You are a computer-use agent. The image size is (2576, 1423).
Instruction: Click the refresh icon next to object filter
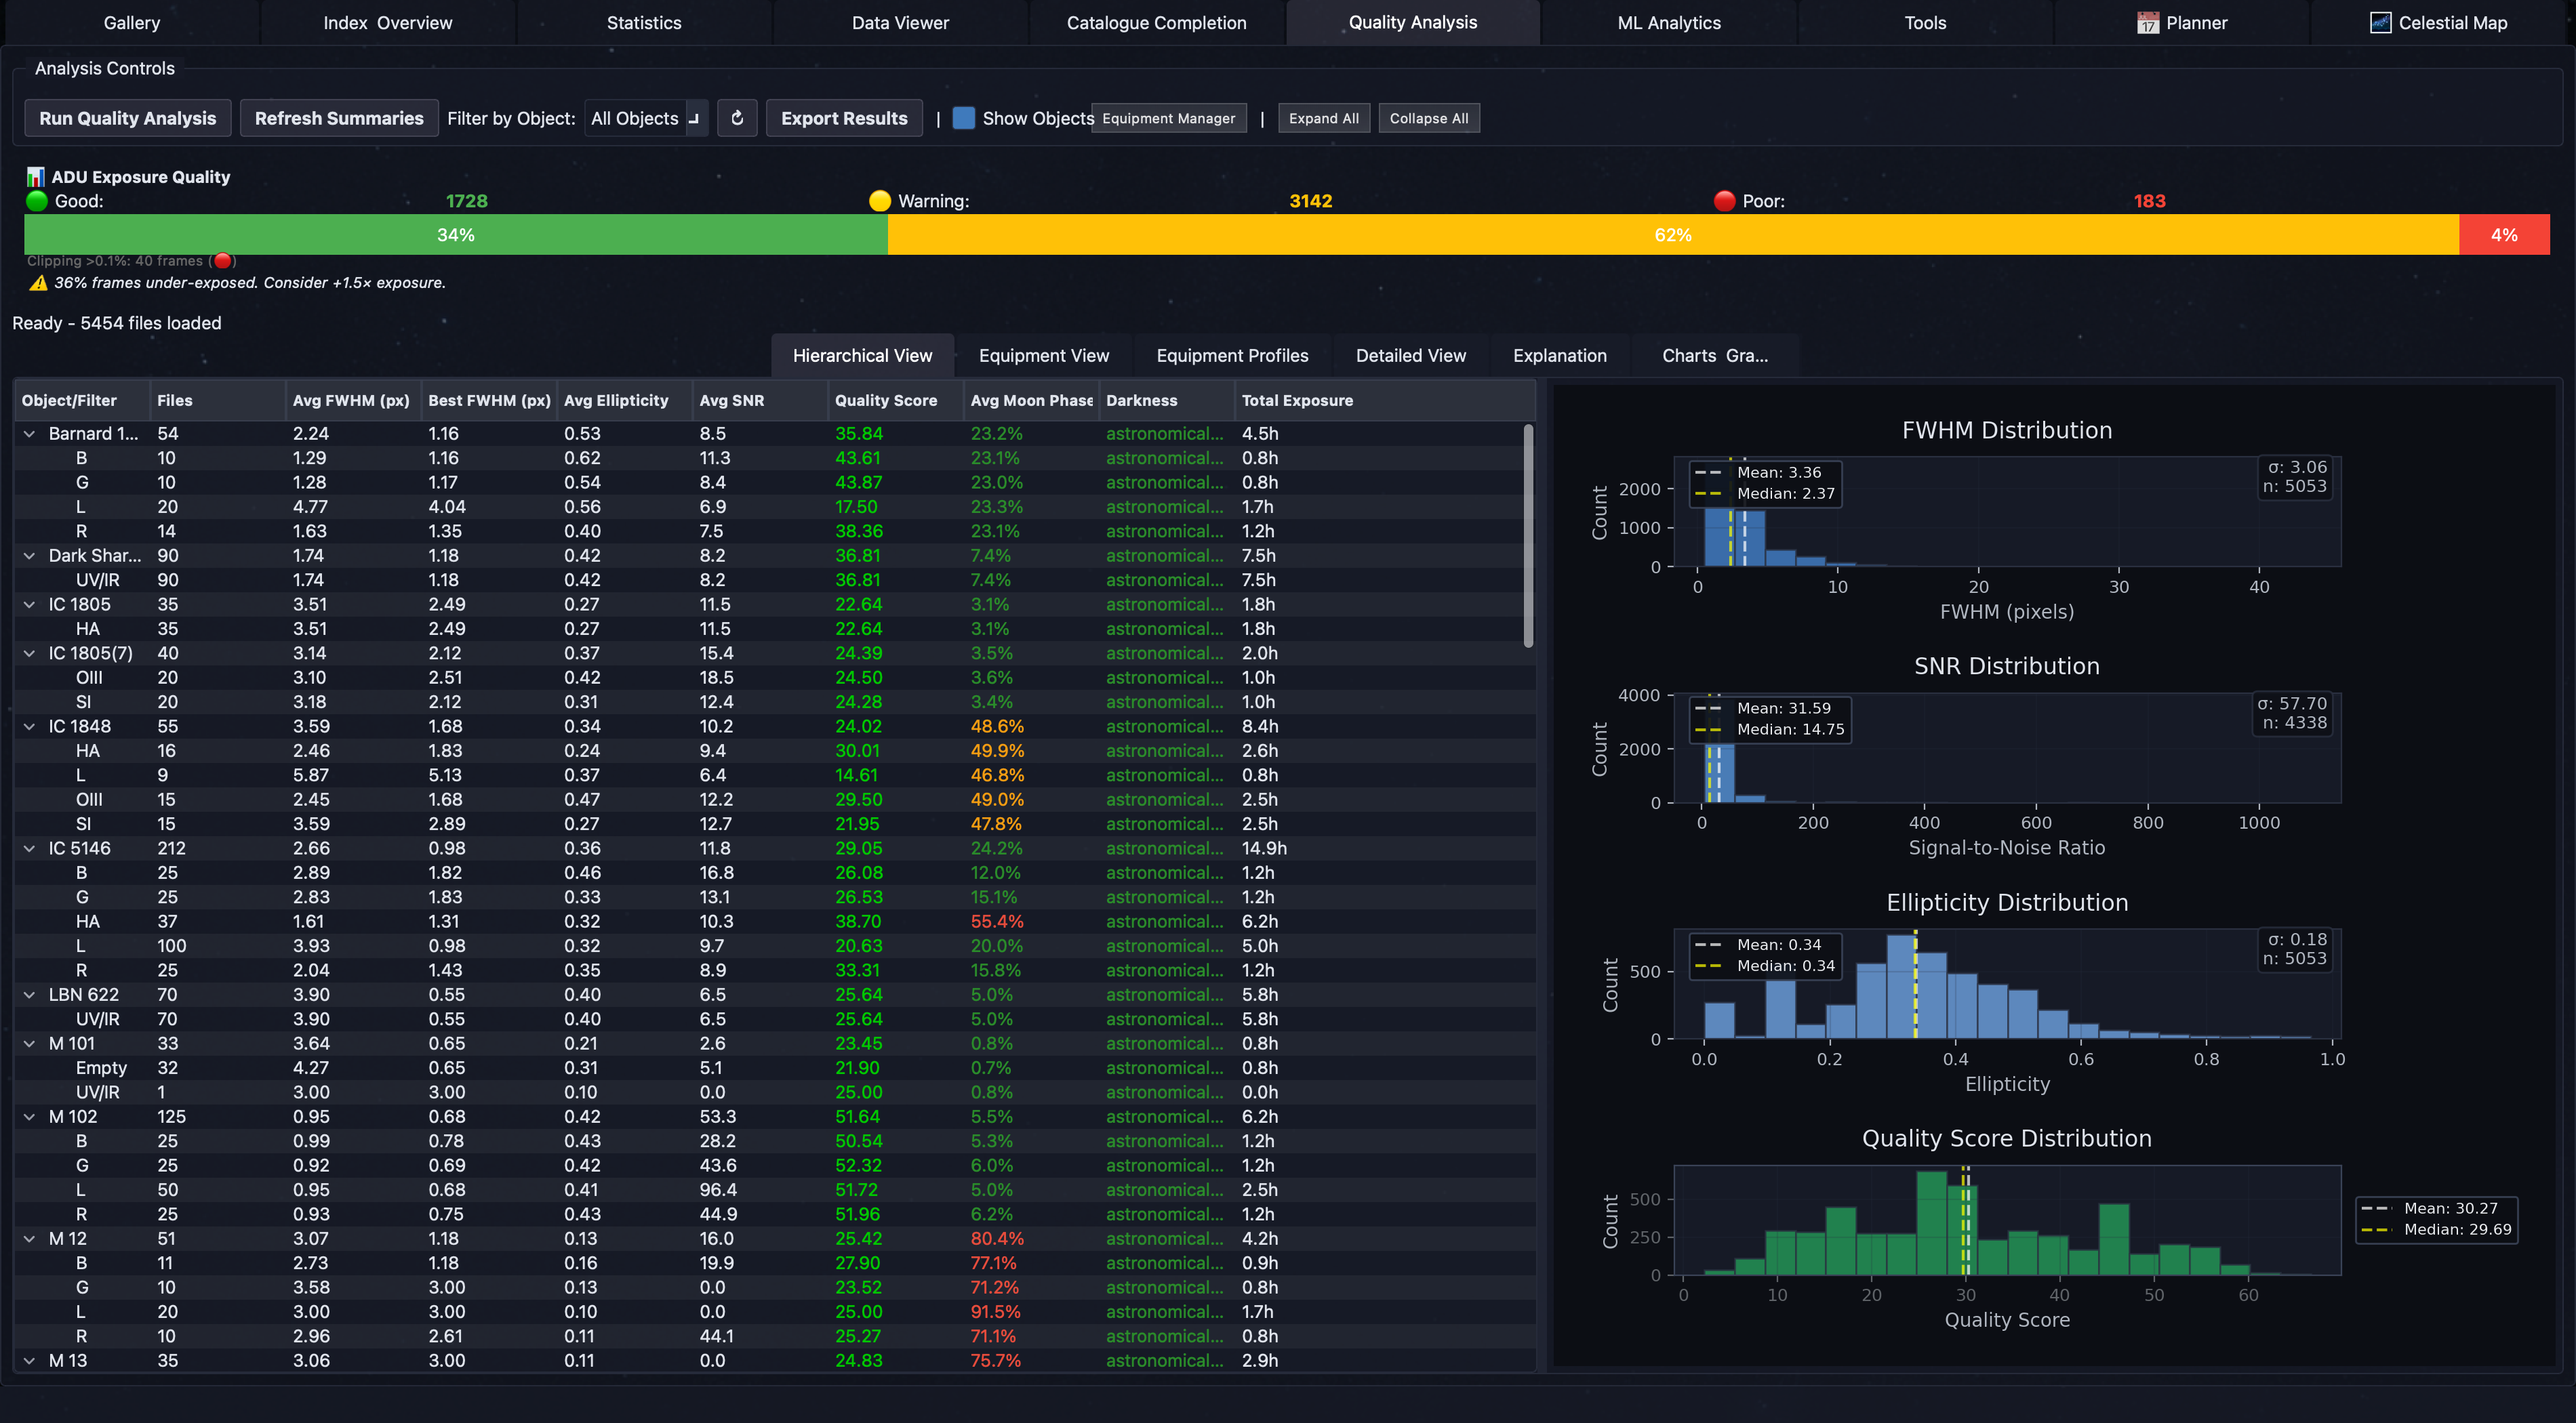point(737,118)
